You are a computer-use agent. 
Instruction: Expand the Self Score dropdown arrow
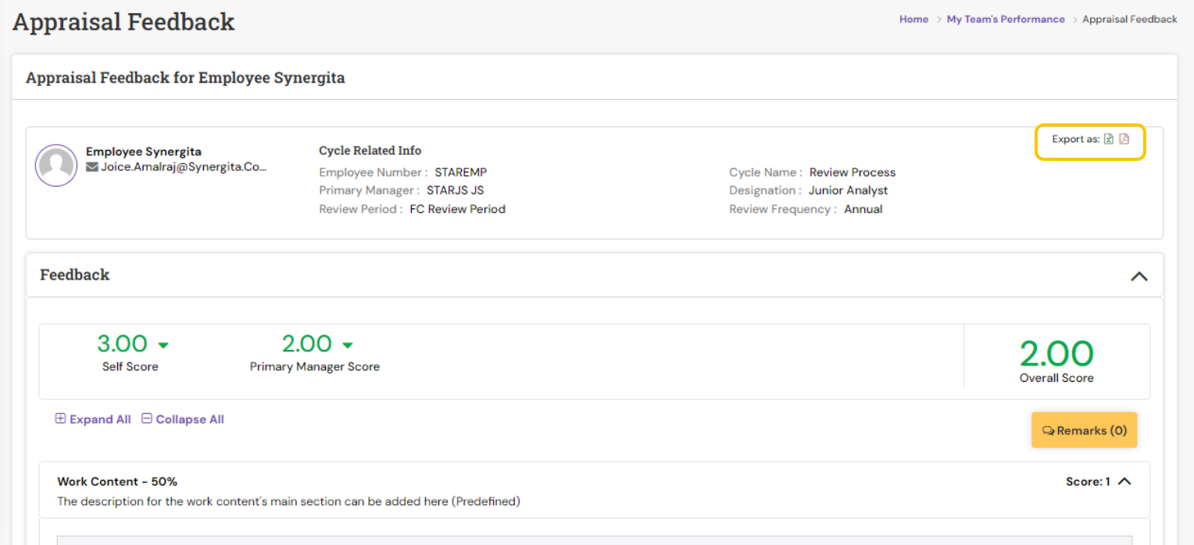click(x=163, y=344)
